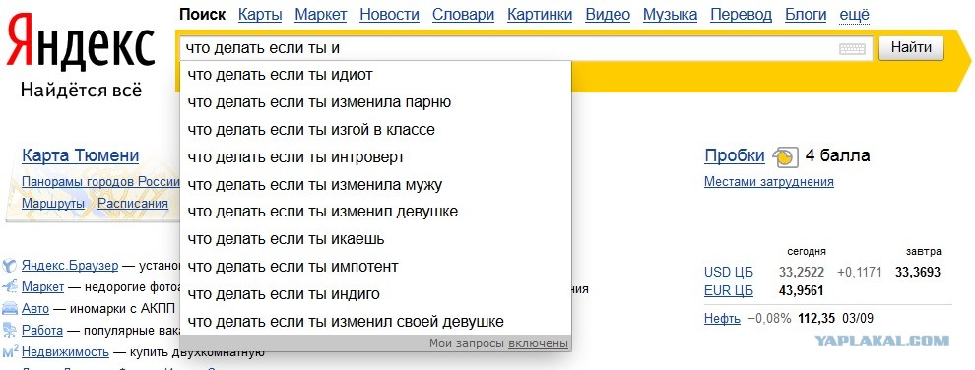Select suggestion ending with 'импотент'
The width and height of the screenshot is (975, 370).
click(375, 267)
